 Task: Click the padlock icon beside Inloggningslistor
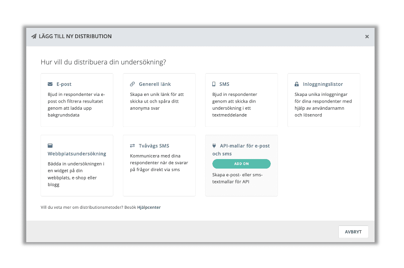tap(297, 84)
